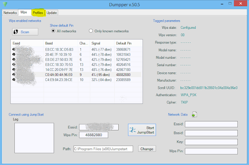
Task: Start scanning with the Scan button
Action: (25, 32)
